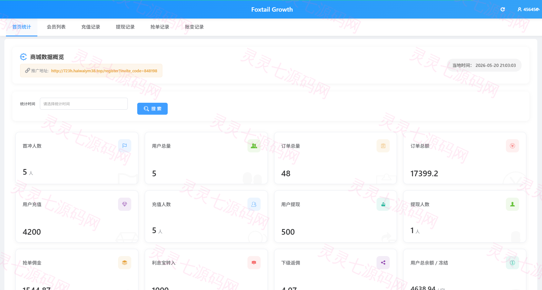Open the 456456 user account menu
The image size is (542, 290).
pyautogui.click(x=528, y=9)
